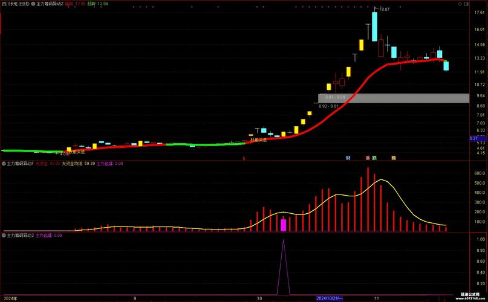488x302 pixels.
Task: Click the settings icon beside 主力筹码异动Z
Action: click(33, 4)
